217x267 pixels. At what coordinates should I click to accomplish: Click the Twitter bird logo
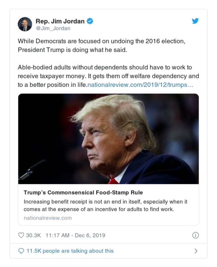click(x=195, y=21)
